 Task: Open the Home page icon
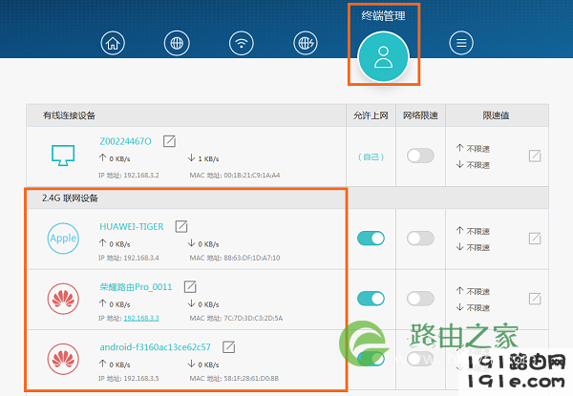[x=115, y=43]
